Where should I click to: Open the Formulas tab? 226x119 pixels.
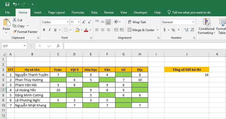click(78, 12)
